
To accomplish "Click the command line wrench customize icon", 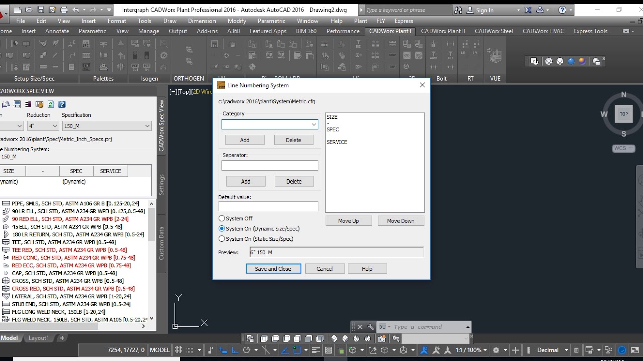I will pyautogui.click(x=371, y=327).
